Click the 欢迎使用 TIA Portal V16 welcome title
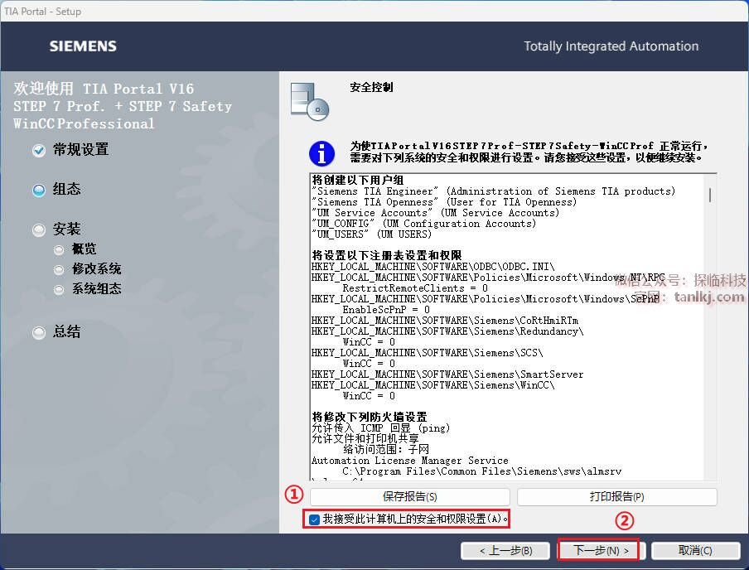 [x=104, y=89]
